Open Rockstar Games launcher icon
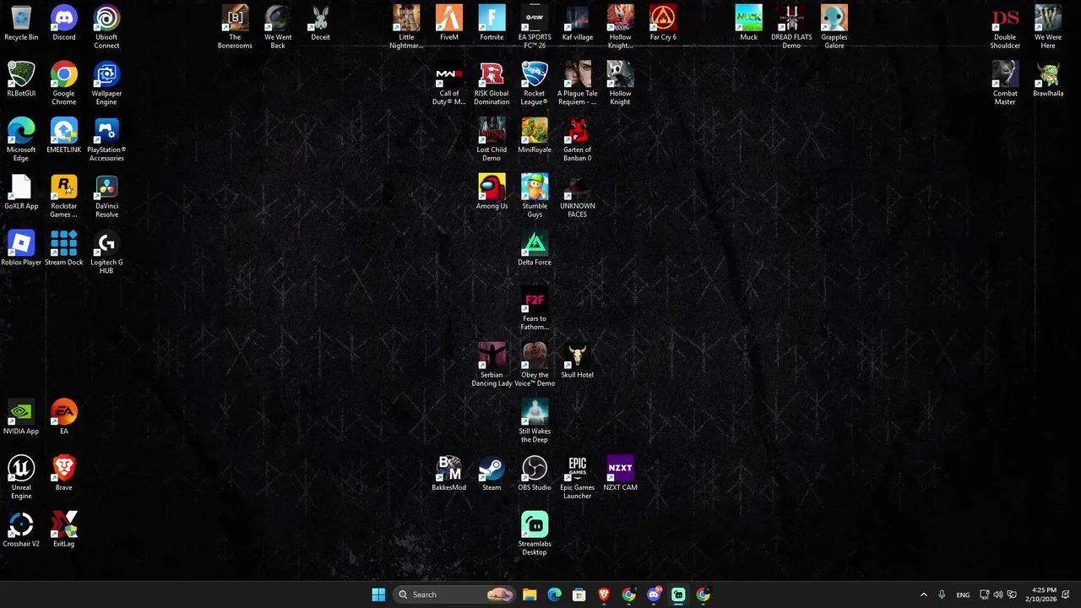This screenshot has height=608, width=1081. pos(64,197)
